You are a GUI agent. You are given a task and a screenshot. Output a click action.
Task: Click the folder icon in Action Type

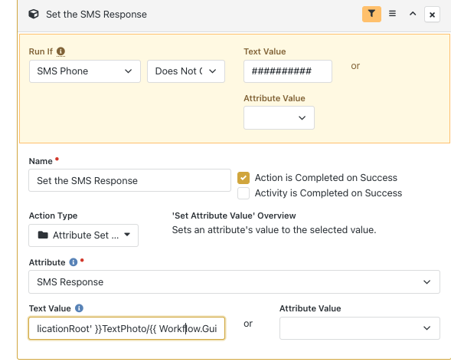pos(43,235)
